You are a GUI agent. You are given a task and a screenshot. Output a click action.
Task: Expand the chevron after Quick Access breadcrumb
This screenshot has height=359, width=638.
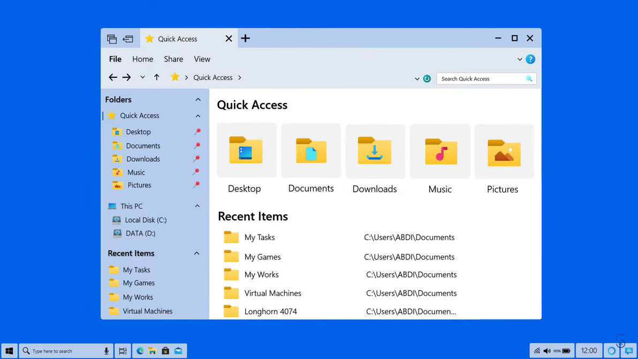coord(240,77)
